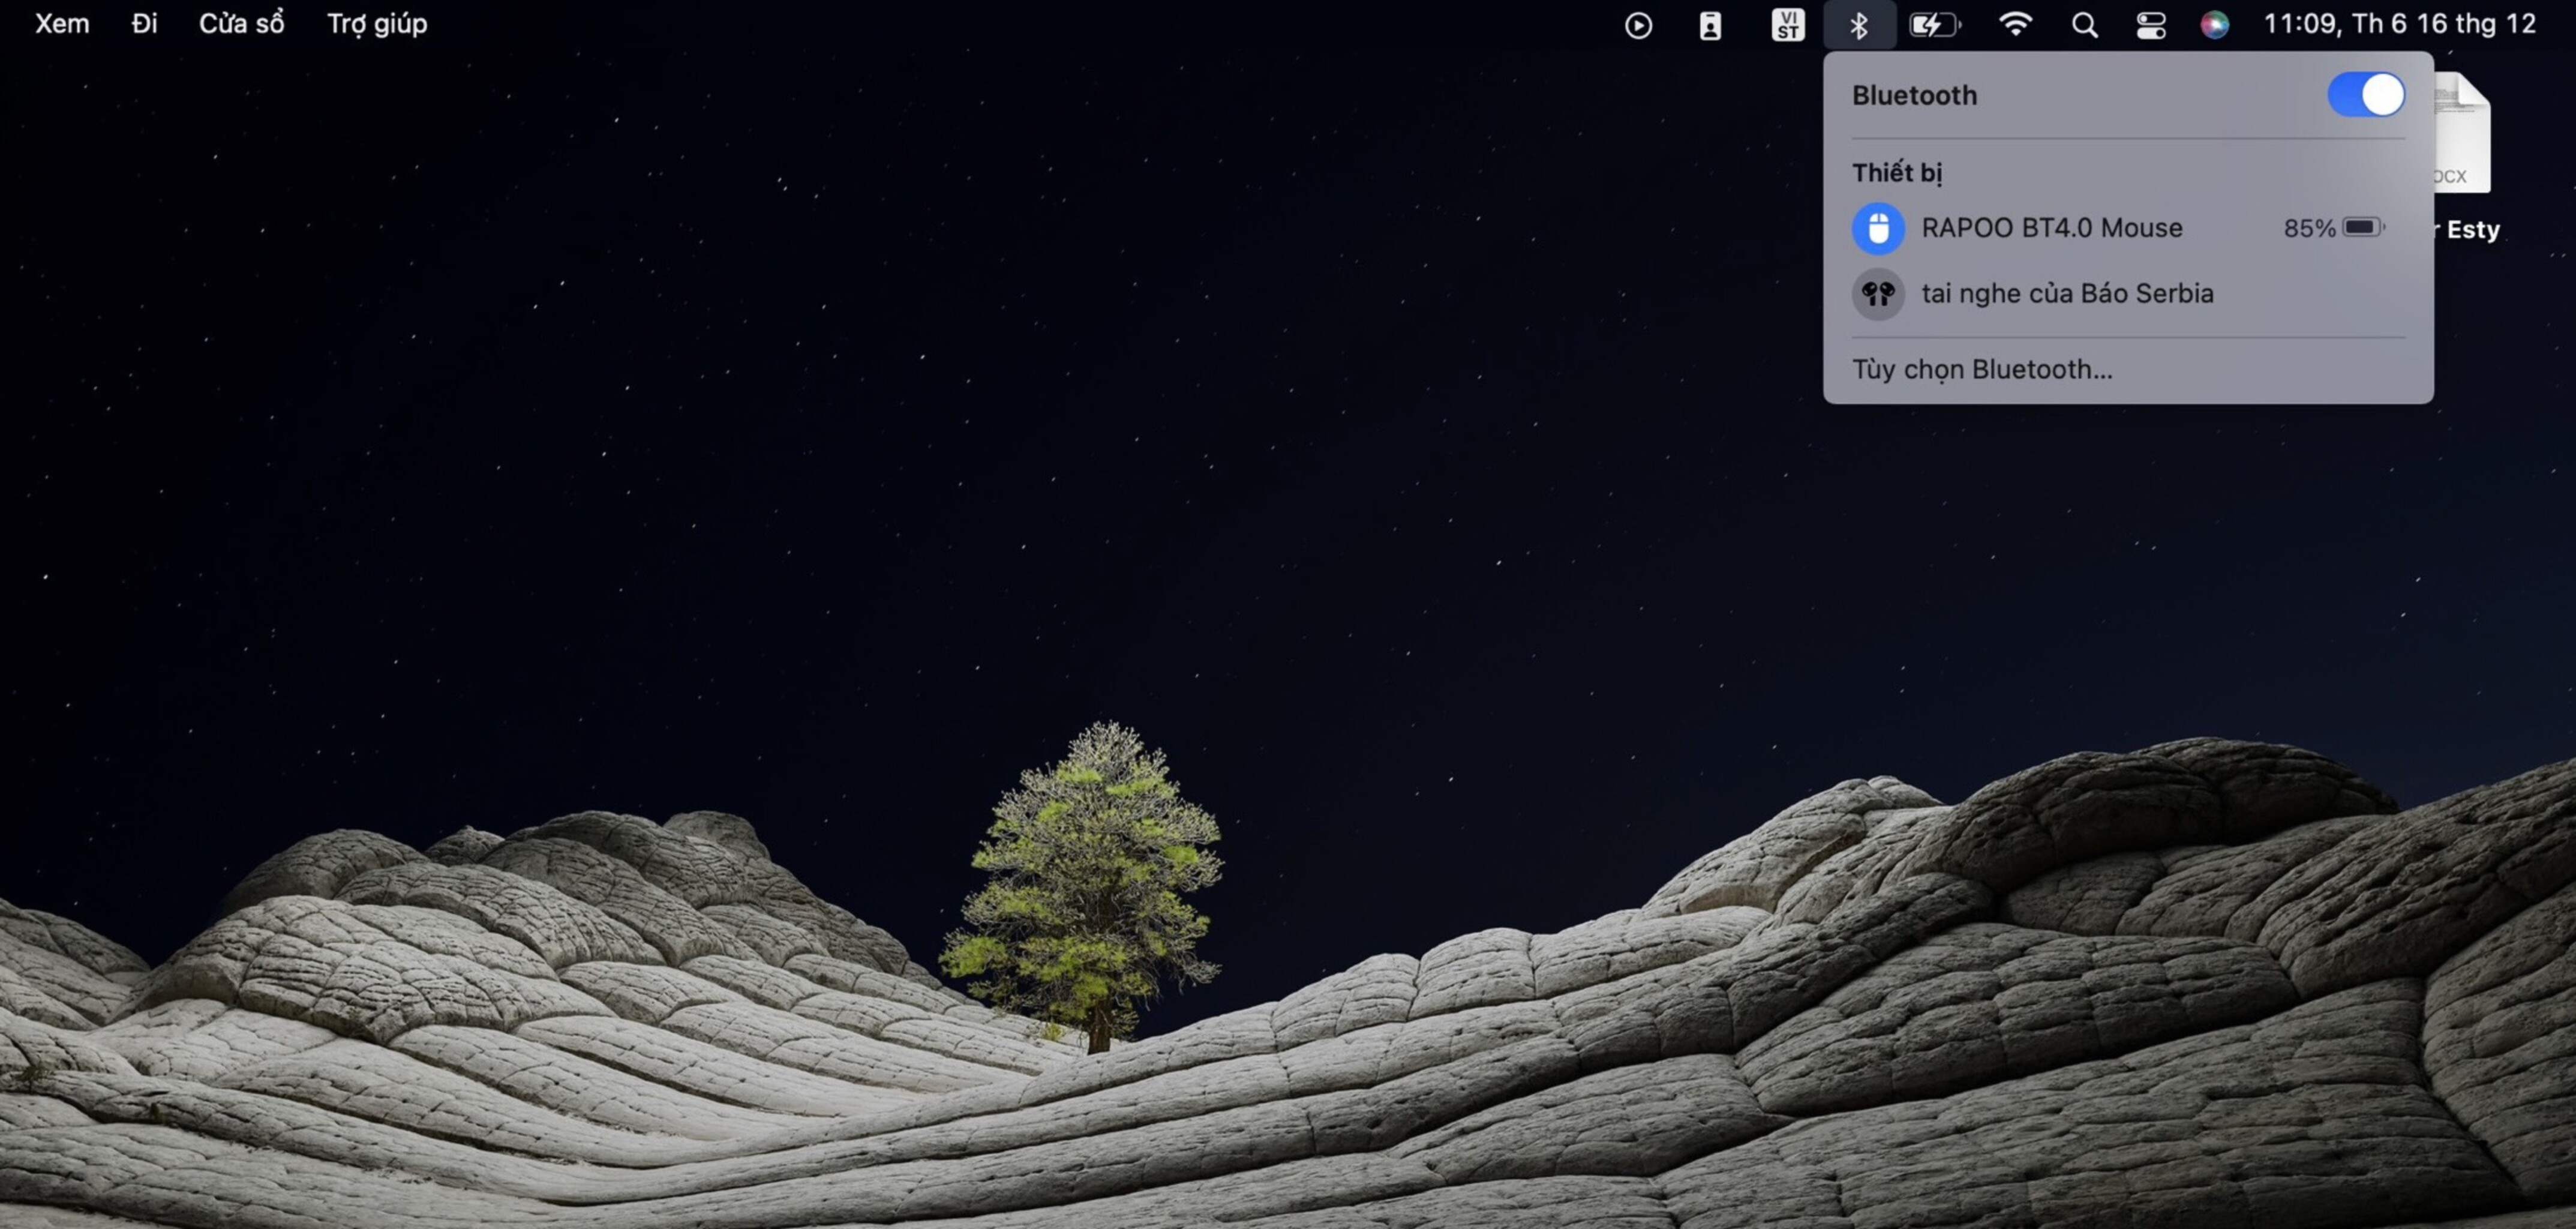Click the RAPOO BT4.0 Mouse device name

pyautogui.click(x=2051, y=228)
